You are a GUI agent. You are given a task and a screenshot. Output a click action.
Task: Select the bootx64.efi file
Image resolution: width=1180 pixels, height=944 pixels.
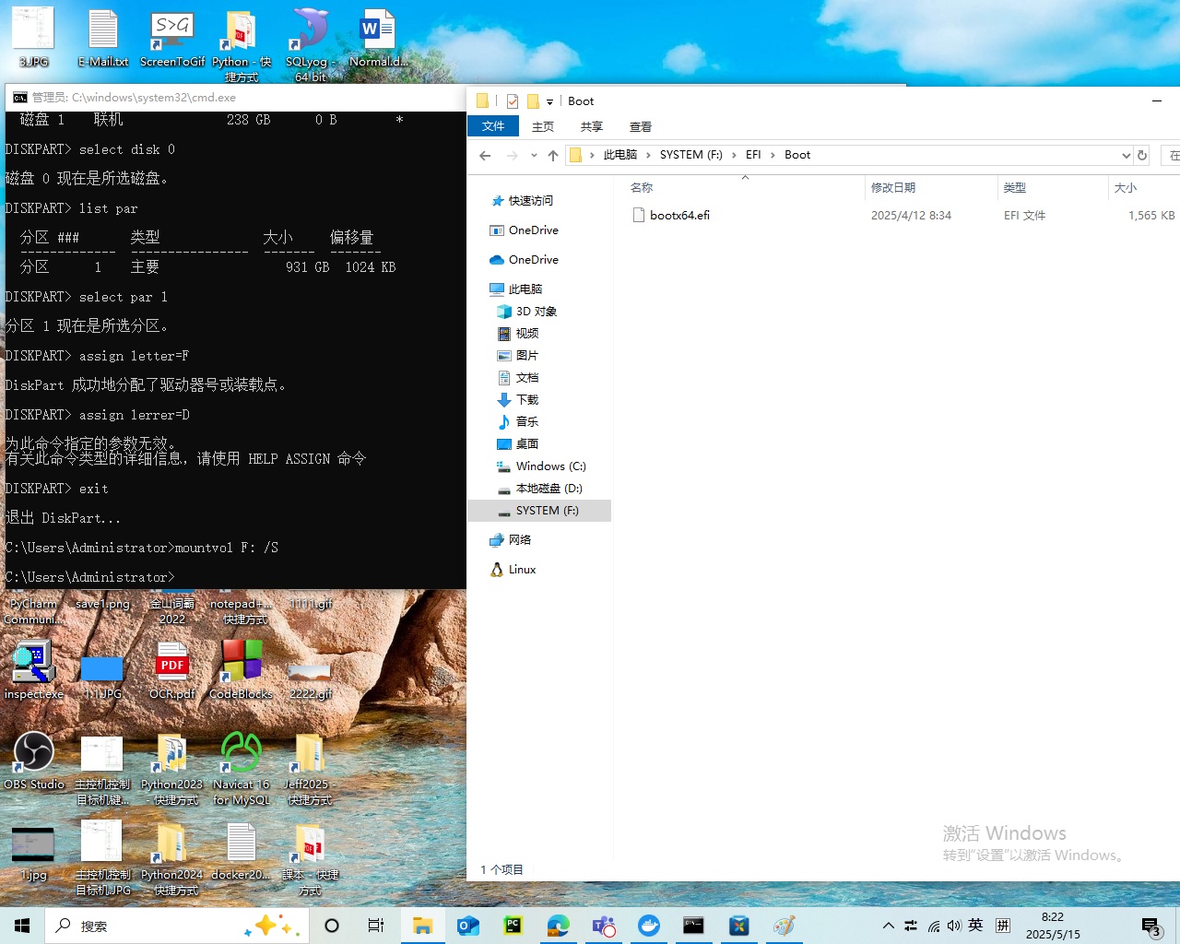click(x=679, y=215)
